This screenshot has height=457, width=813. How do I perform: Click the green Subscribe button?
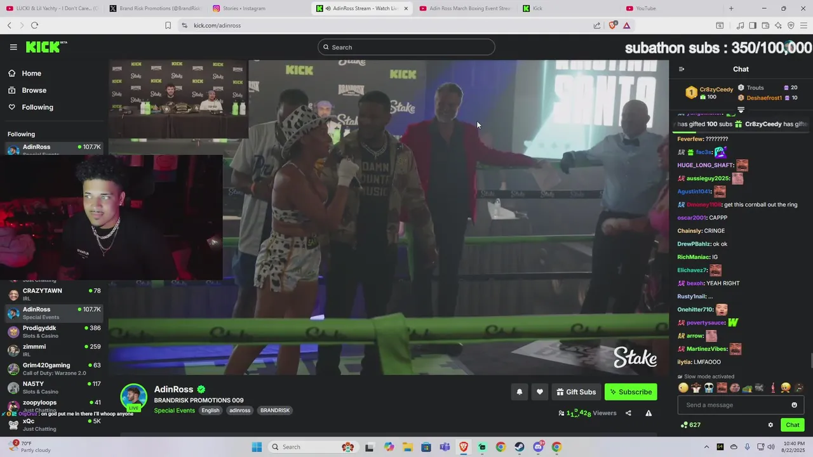(x=631, y=392)
